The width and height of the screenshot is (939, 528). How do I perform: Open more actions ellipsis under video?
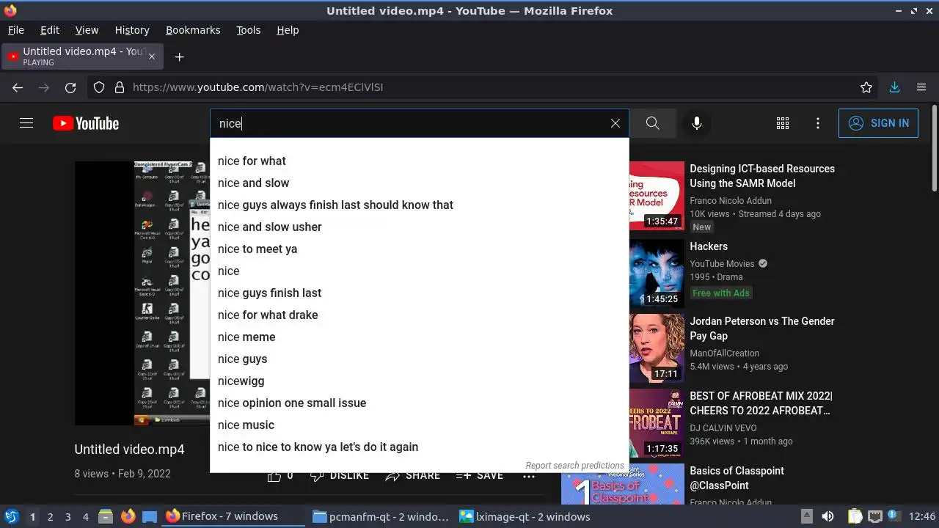pos(529,475)
